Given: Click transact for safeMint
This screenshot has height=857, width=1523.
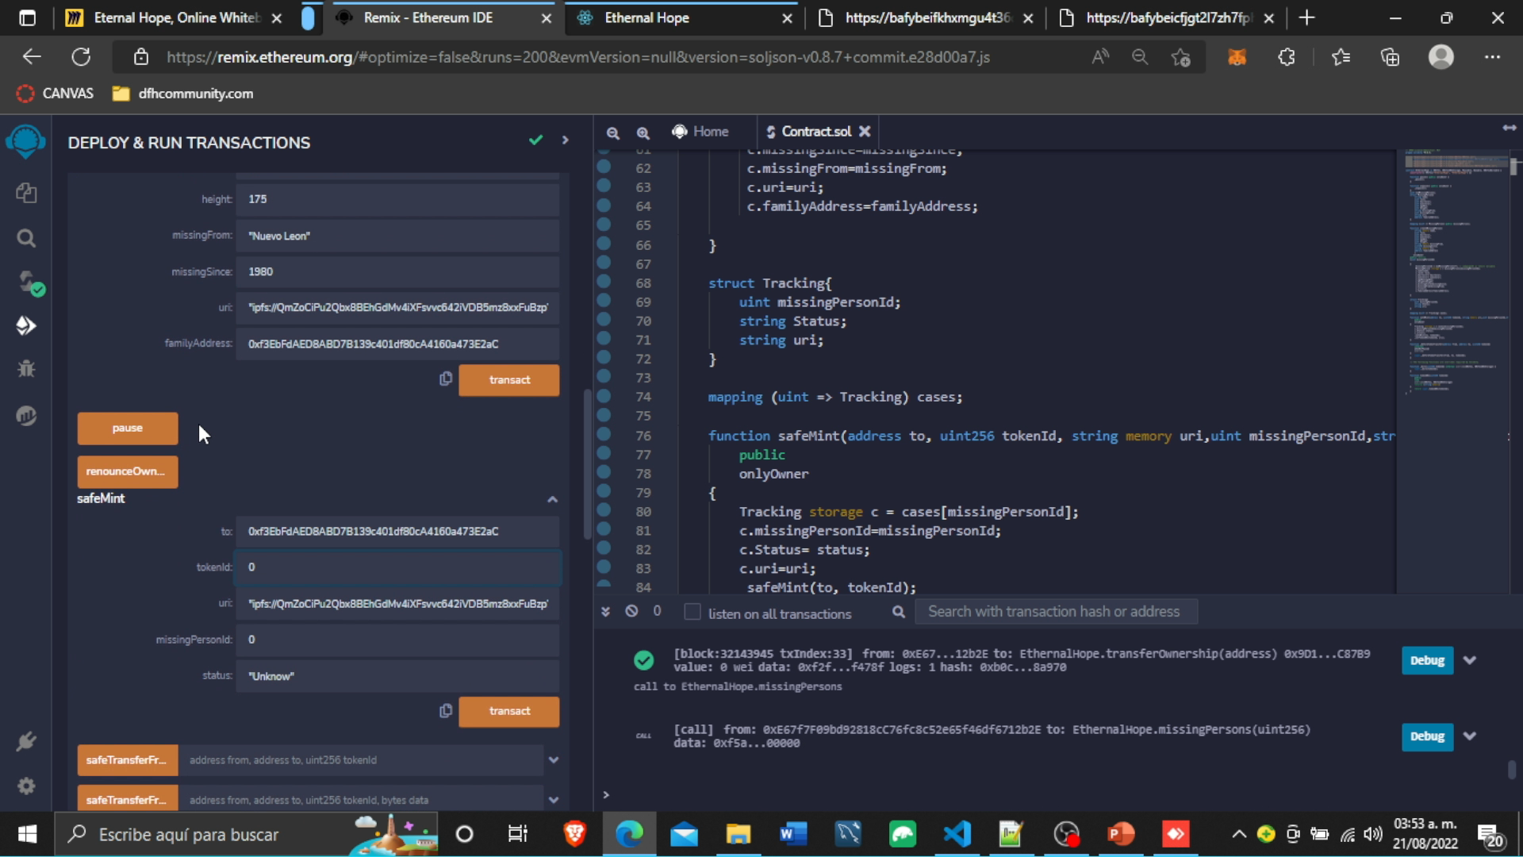Looking at the screenshot, I should 509,712.
